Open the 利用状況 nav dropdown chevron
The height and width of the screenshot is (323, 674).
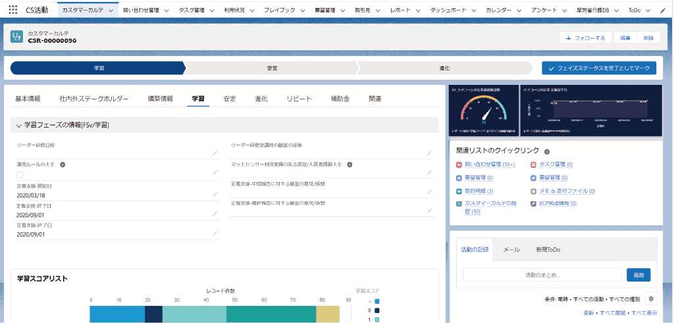[x=252, y=11]
